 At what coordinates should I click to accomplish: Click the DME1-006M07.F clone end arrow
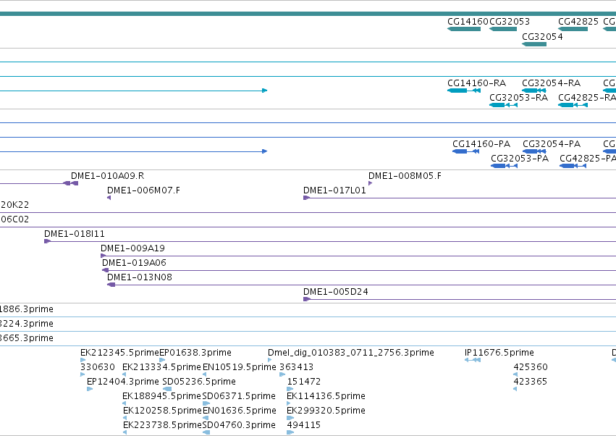coord(109,198)
